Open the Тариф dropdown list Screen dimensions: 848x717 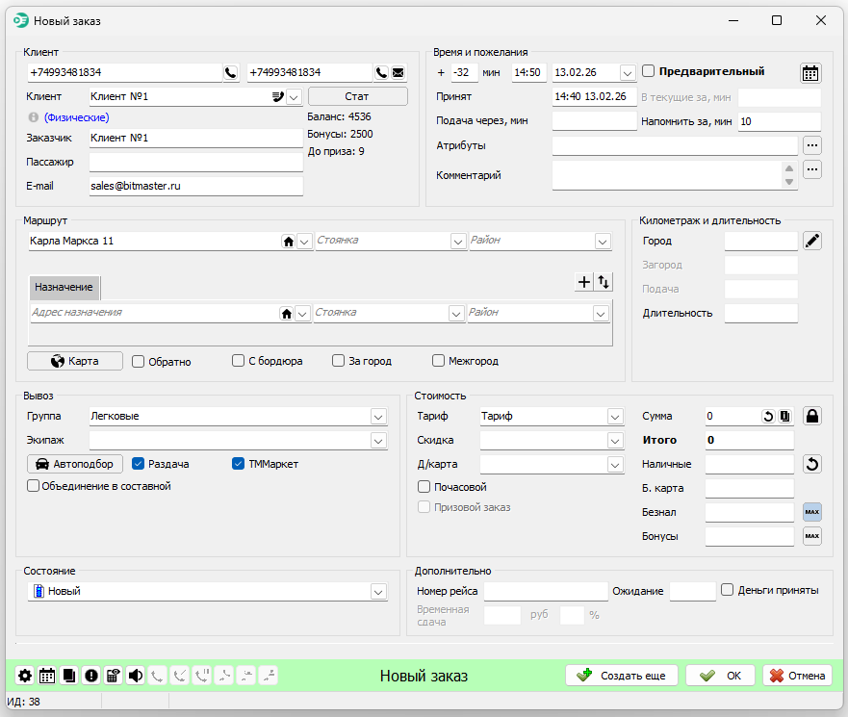616,417
